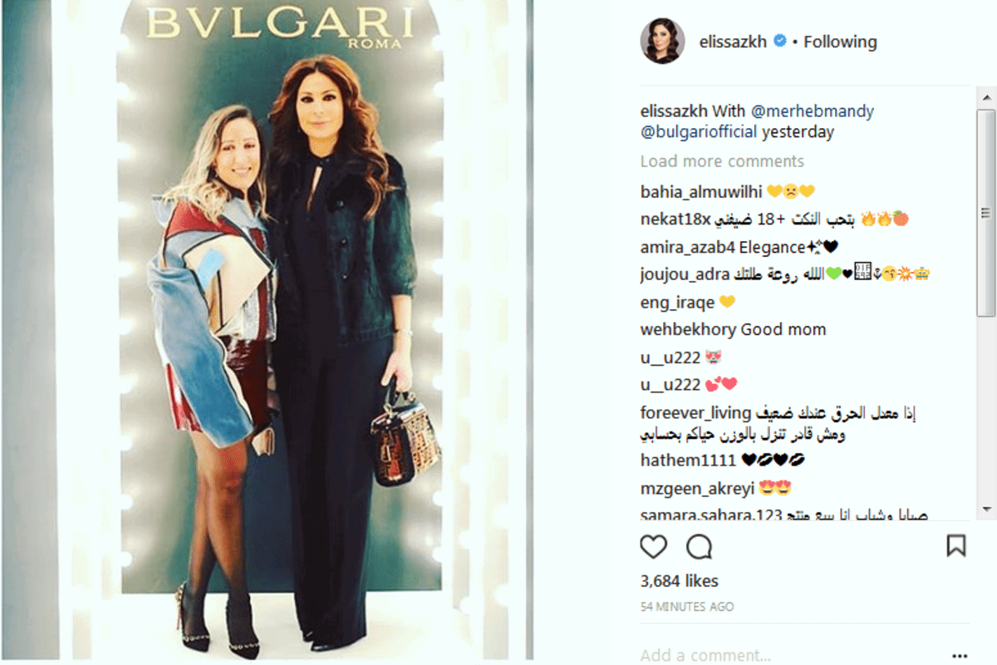Save post with bookmark icon

pos(956,546)
